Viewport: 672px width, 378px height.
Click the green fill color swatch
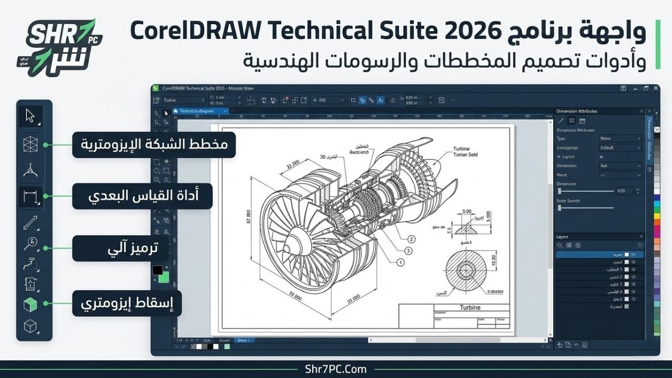[164, 278]
